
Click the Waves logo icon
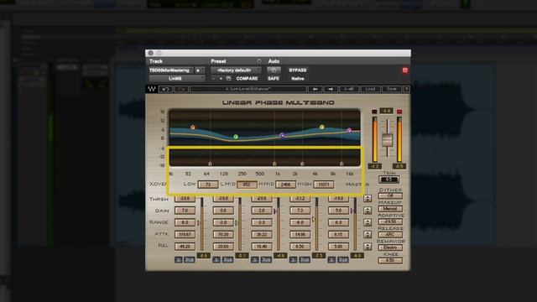(151, 89)
